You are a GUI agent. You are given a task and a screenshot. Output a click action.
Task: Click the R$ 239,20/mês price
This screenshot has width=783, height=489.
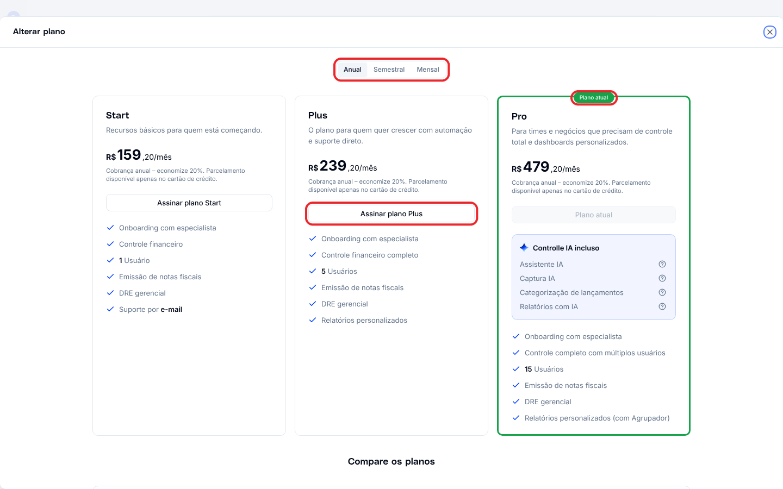[343, 166]
